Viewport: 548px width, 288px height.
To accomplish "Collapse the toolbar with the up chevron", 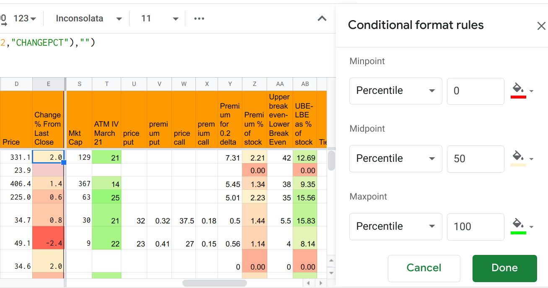I will tap(322, 18).
